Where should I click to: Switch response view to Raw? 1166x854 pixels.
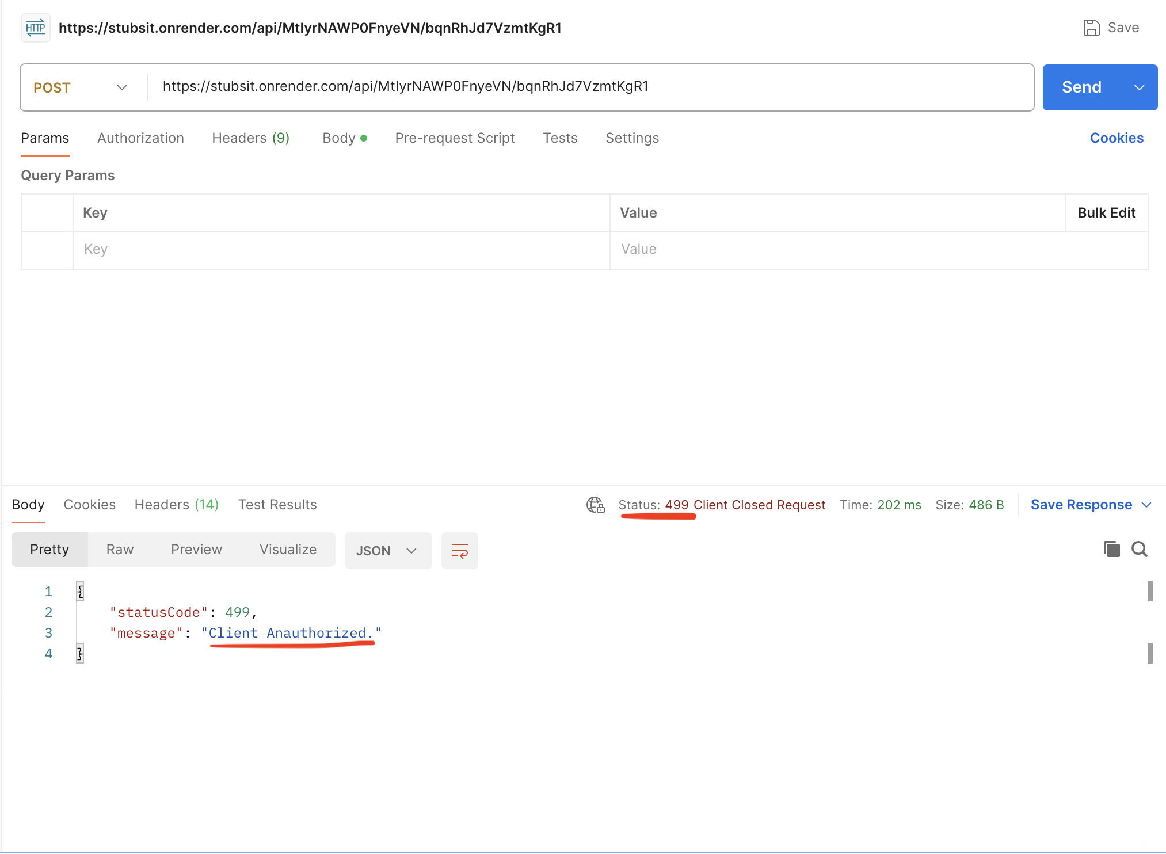[120, 550]
